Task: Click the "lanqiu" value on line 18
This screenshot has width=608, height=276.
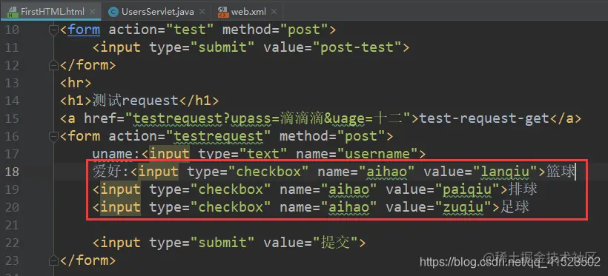Action: (x=505, y=172)
